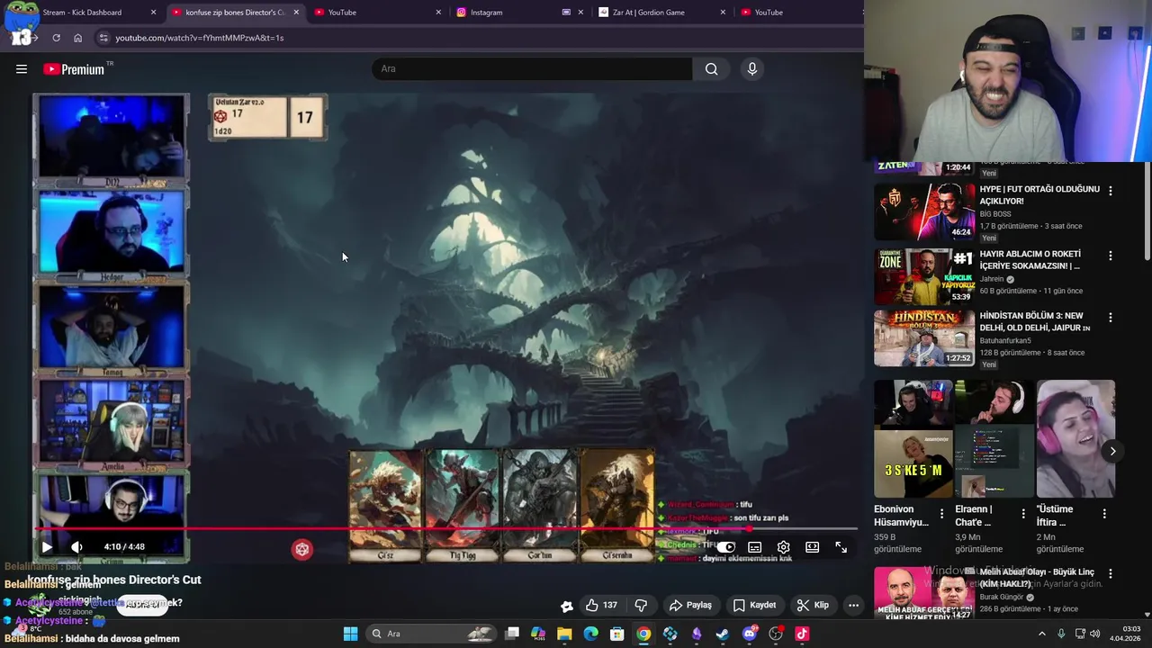The width and height of the screenshot is (1152, 648).
Task: Open the system volume tray icon
Action: click(1094, 634)
